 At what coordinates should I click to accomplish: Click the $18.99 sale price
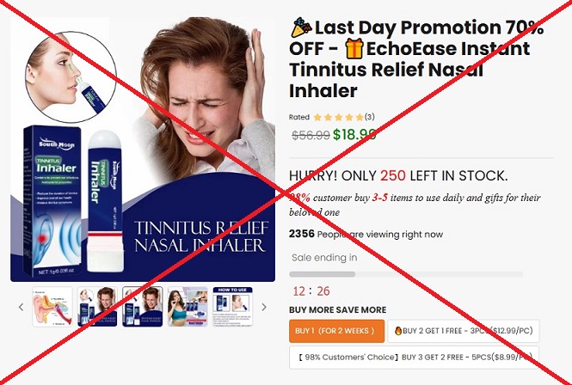(354, 135)
